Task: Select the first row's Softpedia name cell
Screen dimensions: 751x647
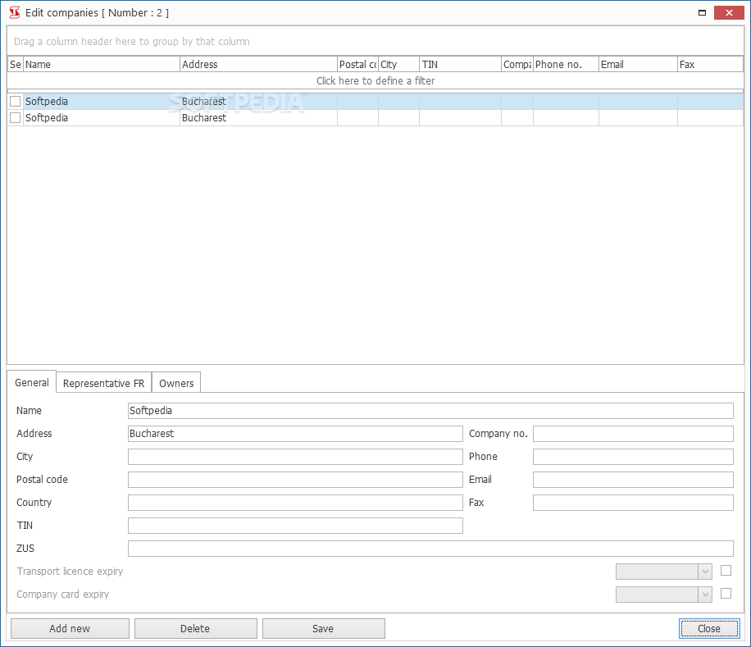Action: click(102, 101)
